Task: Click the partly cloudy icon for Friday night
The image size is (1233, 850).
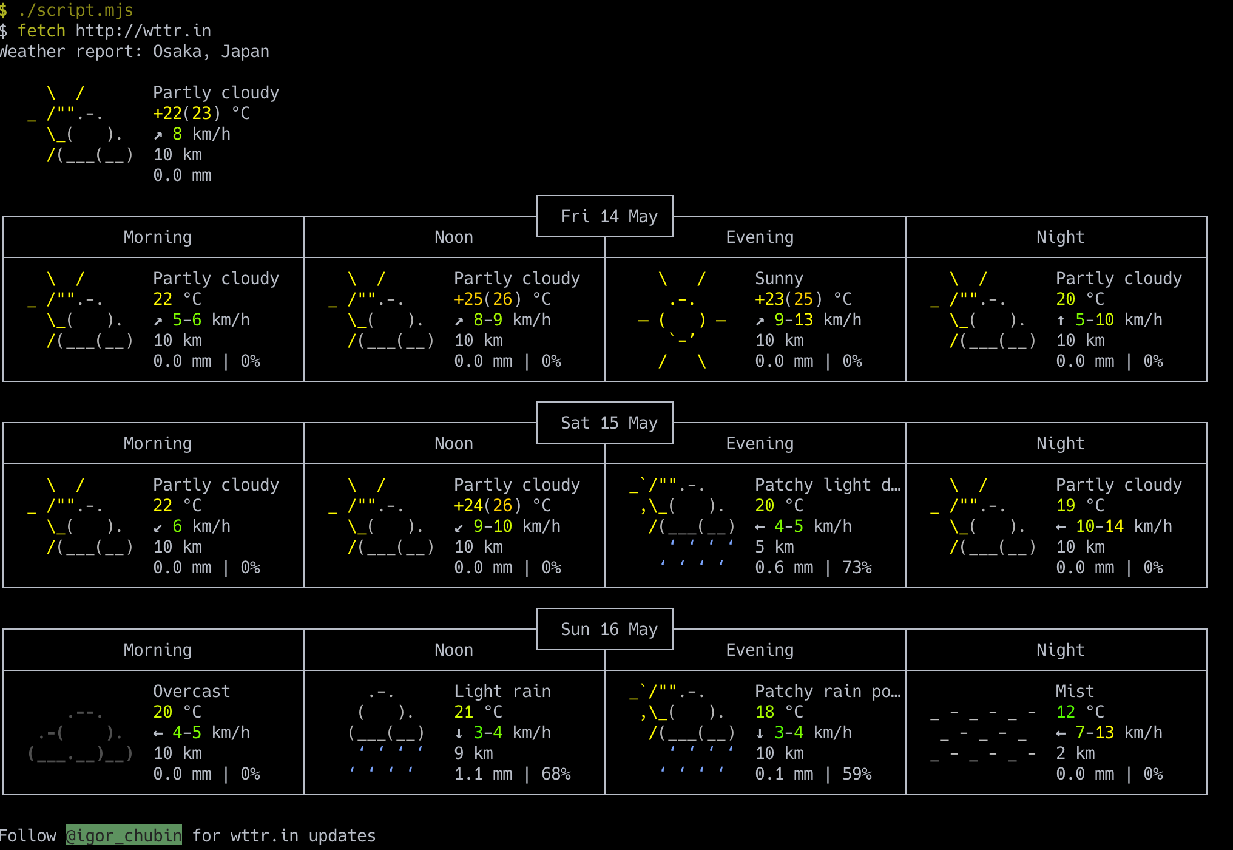Action: point(983,310)
